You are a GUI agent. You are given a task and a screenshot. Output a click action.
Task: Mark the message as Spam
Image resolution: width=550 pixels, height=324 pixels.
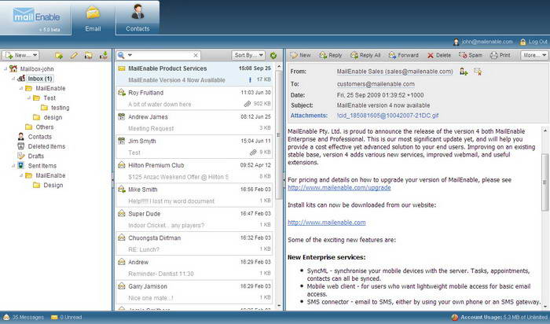pyautogui.click(x=471, y=55)
